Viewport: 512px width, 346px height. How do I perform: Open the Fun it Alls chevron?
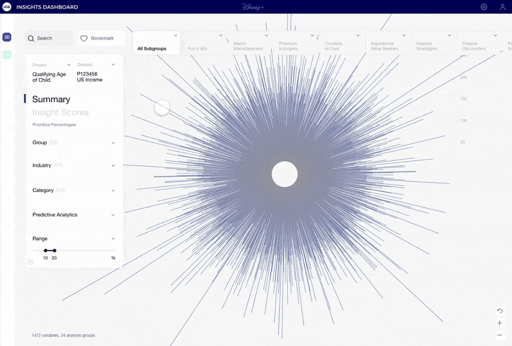coord(221,36)
